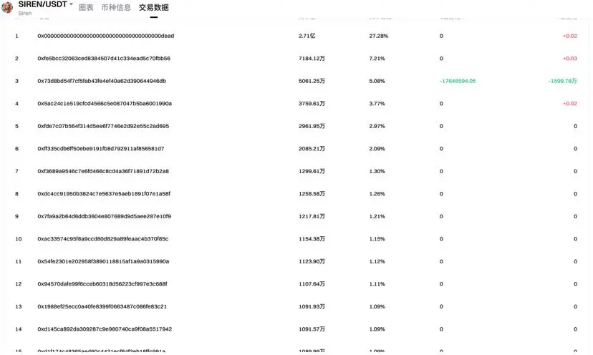The width and height of the screenshot is (593, 355).
Task: Click the -1599.78万 change value
Action: pyautogui.click(x=562, y=81)
